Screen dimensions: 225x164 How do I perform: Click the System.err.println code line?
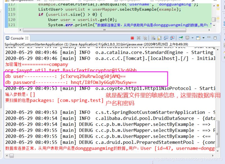pyautogui.click(x=130, y=25)
